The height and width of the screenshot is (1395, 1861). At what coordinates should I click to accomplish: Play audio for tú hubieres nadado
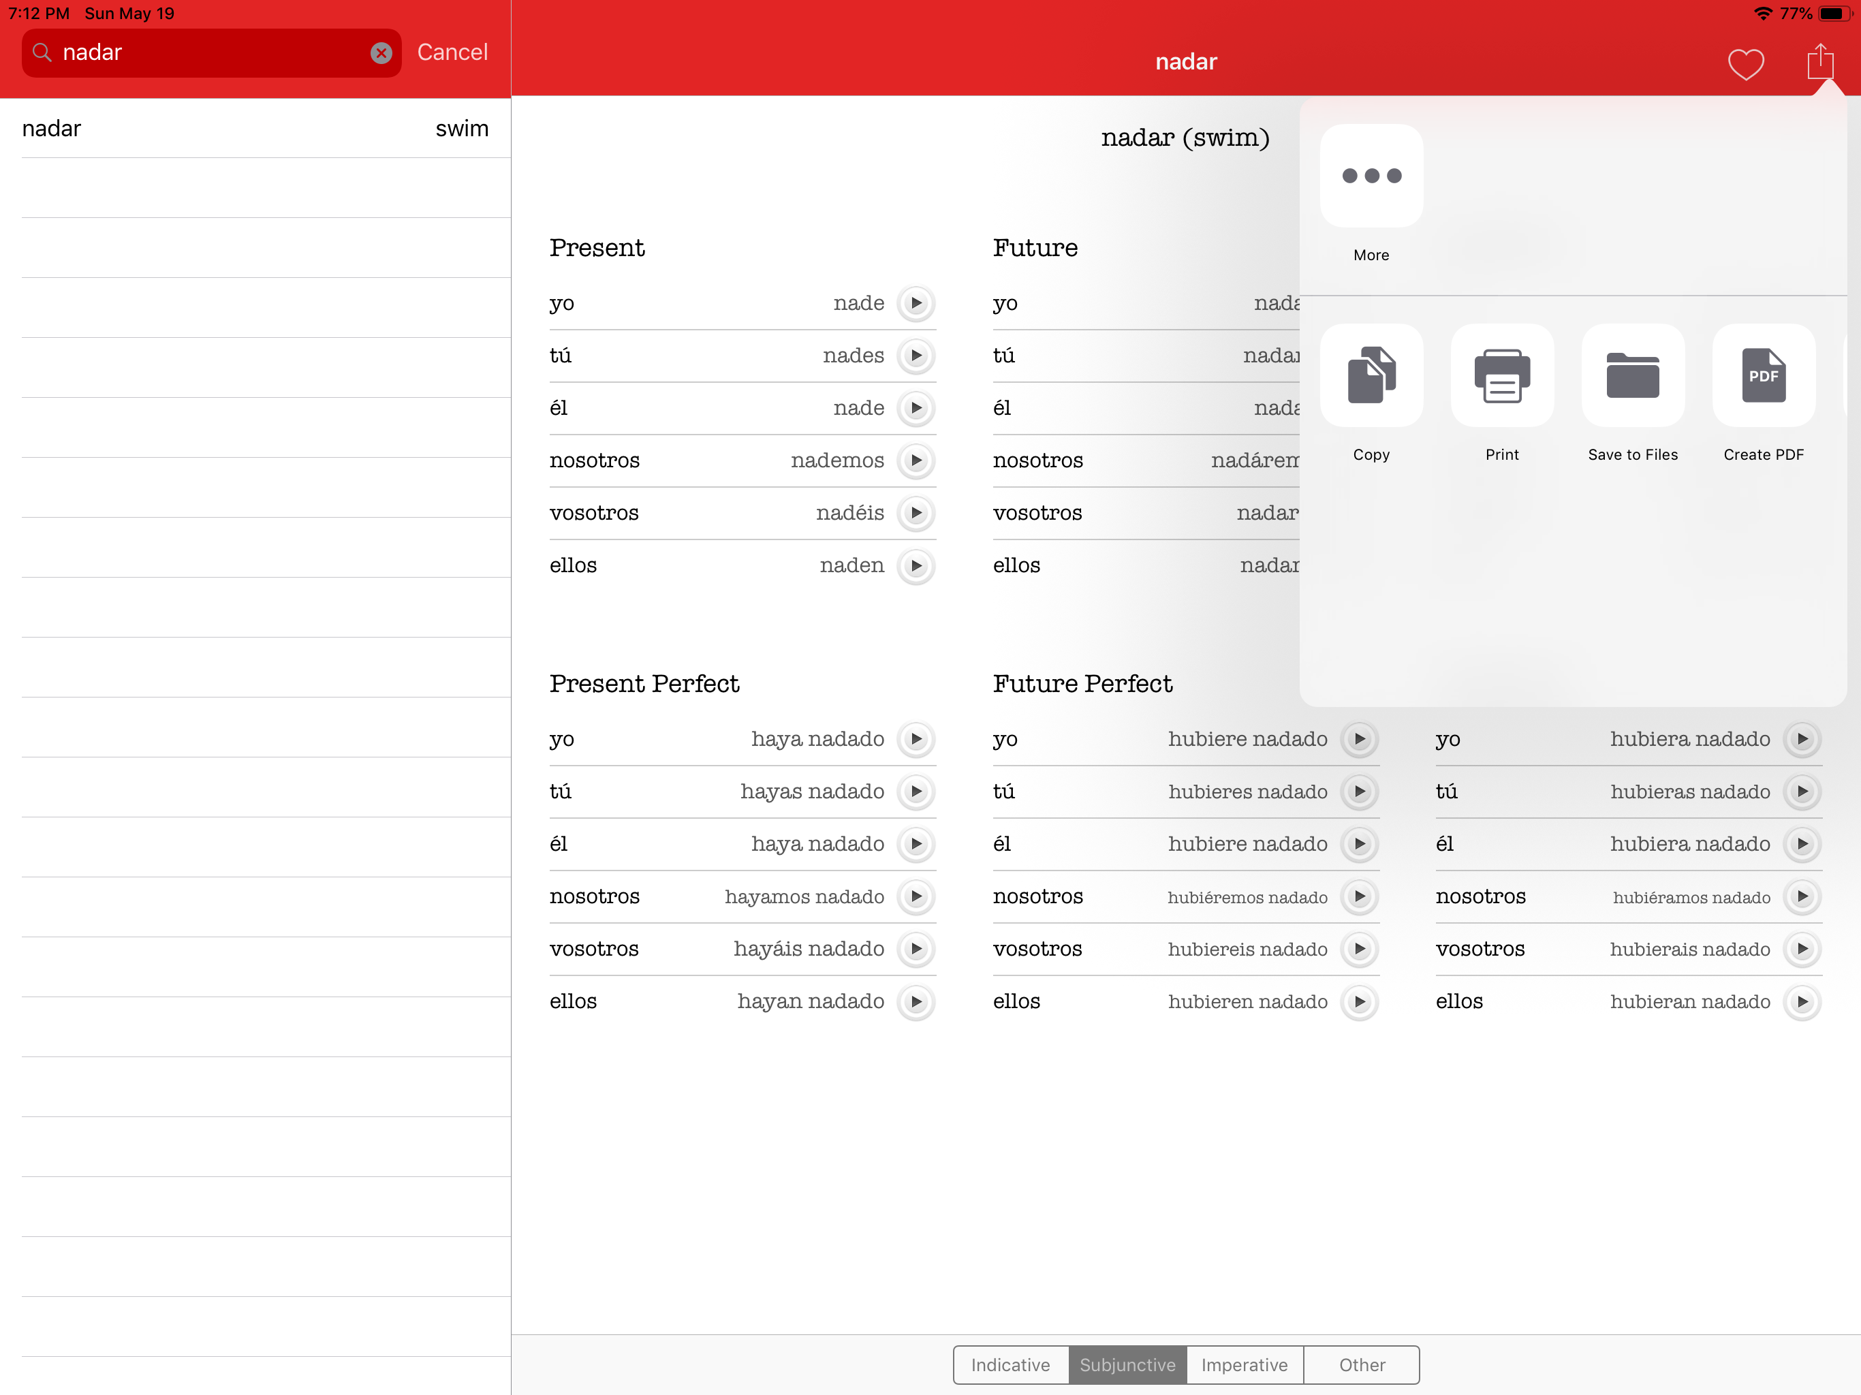[x=1360, y=791]
